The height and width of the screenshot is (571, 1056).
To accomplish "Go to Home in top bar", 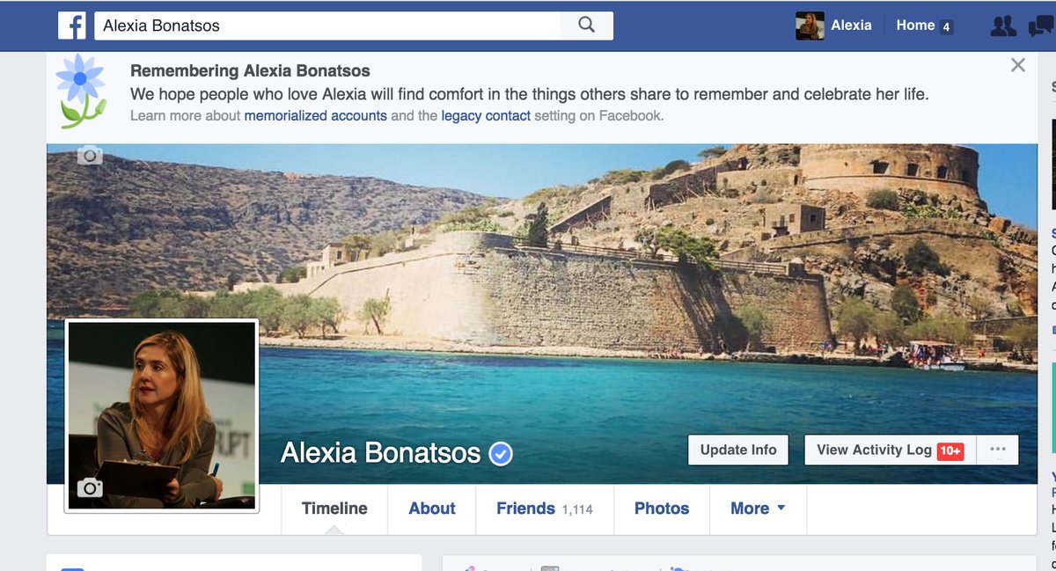I will point(915,26).
